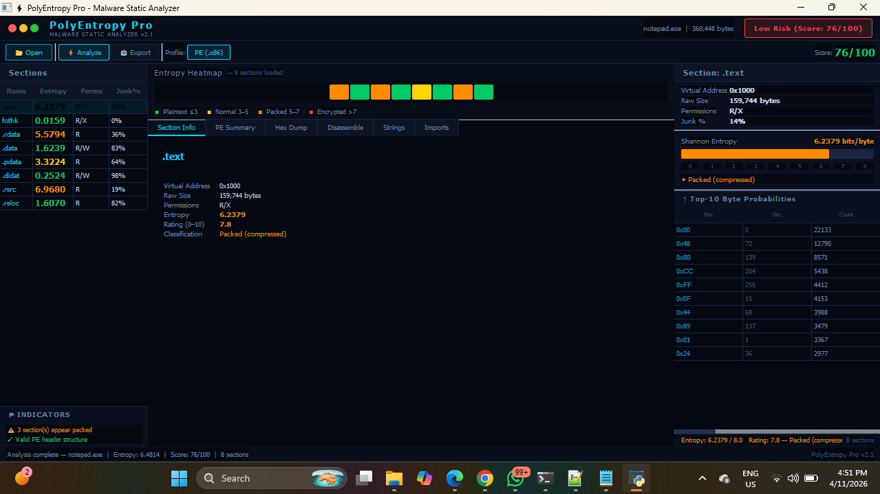880x494 pixels.
Task: Click the Low Risk (Score: 76/100) button
Action: click(808, 28)
